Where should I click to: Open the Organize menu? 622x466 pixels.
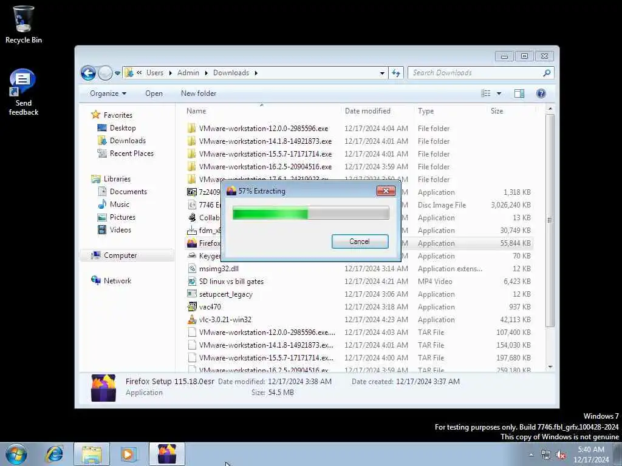(x=108, y=93)
